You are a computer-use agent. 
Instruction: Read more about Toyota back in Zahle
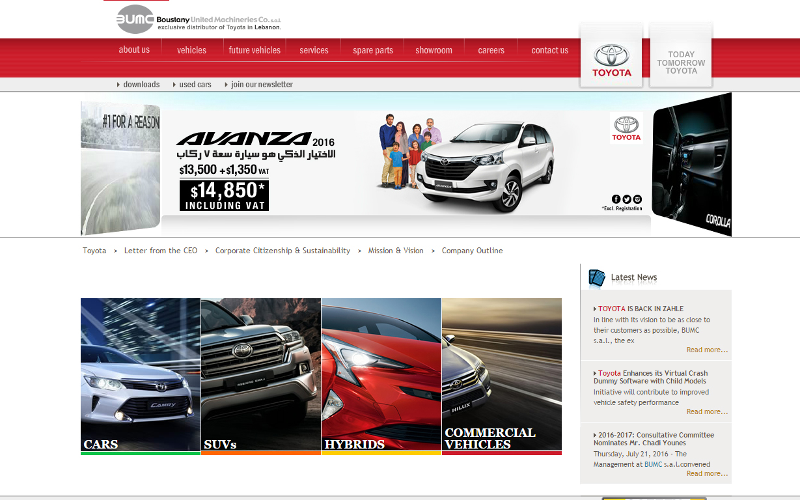[x=707, y=350]
